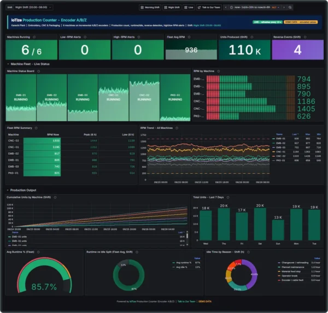Click the Sun bar labeled 13 K
Screen dimensions: 328x313
(278, 230)
